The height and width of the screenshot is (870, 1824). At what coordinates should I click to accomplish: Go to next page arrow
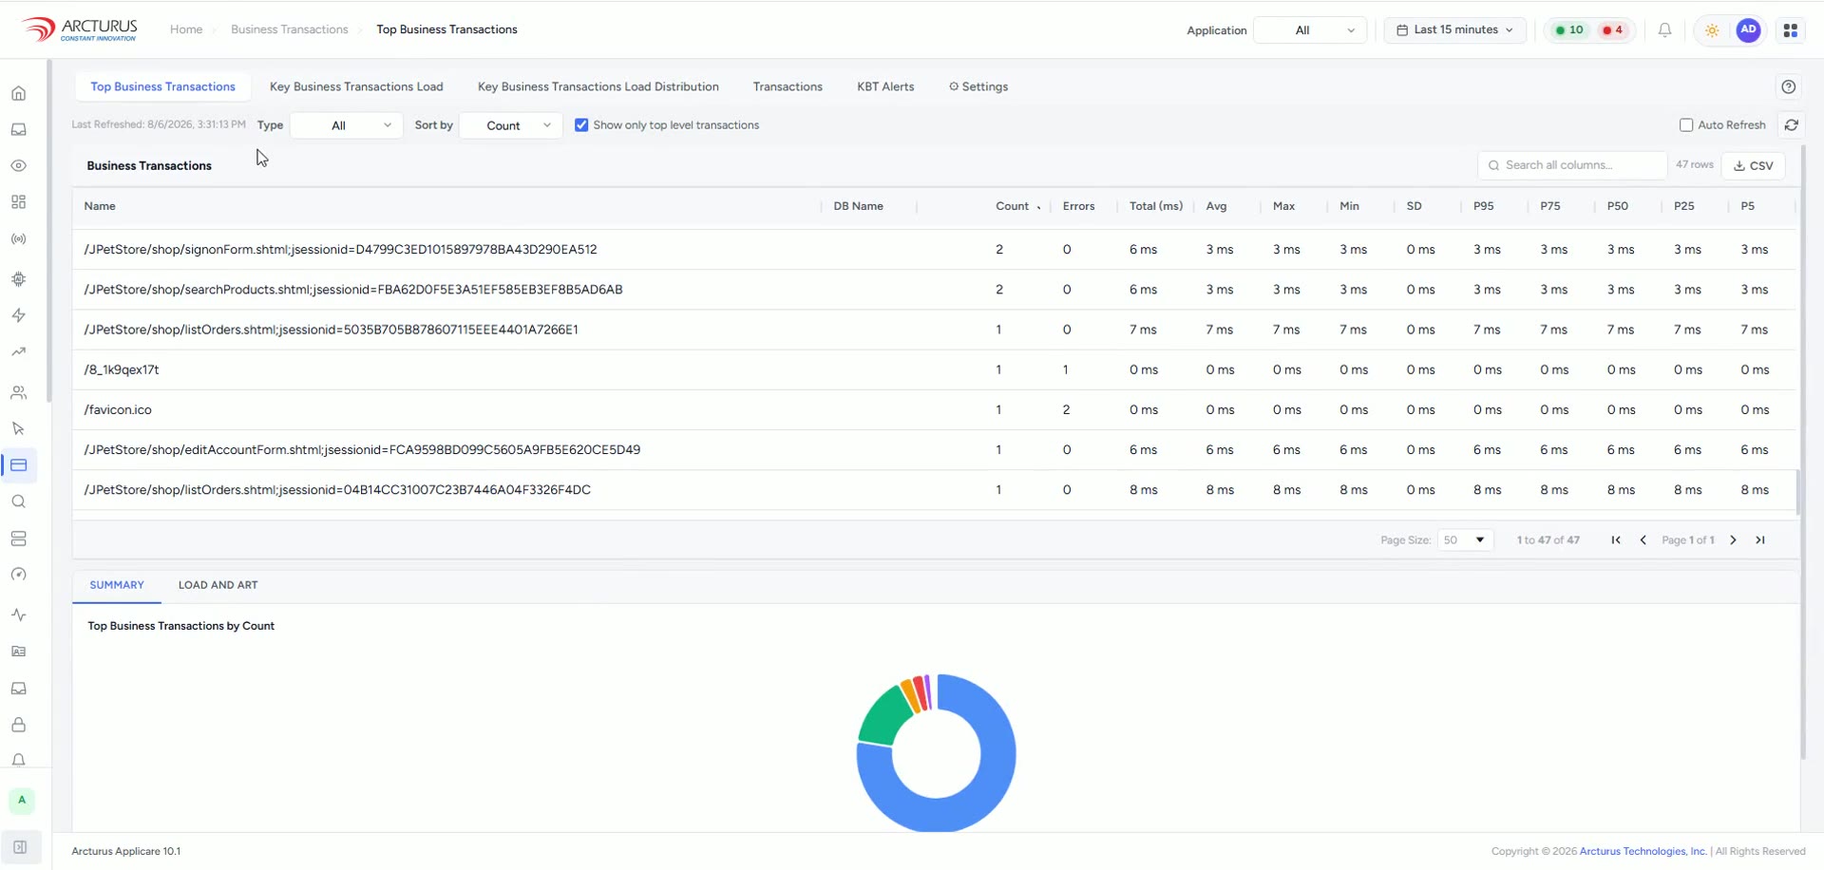(1733, 540)
